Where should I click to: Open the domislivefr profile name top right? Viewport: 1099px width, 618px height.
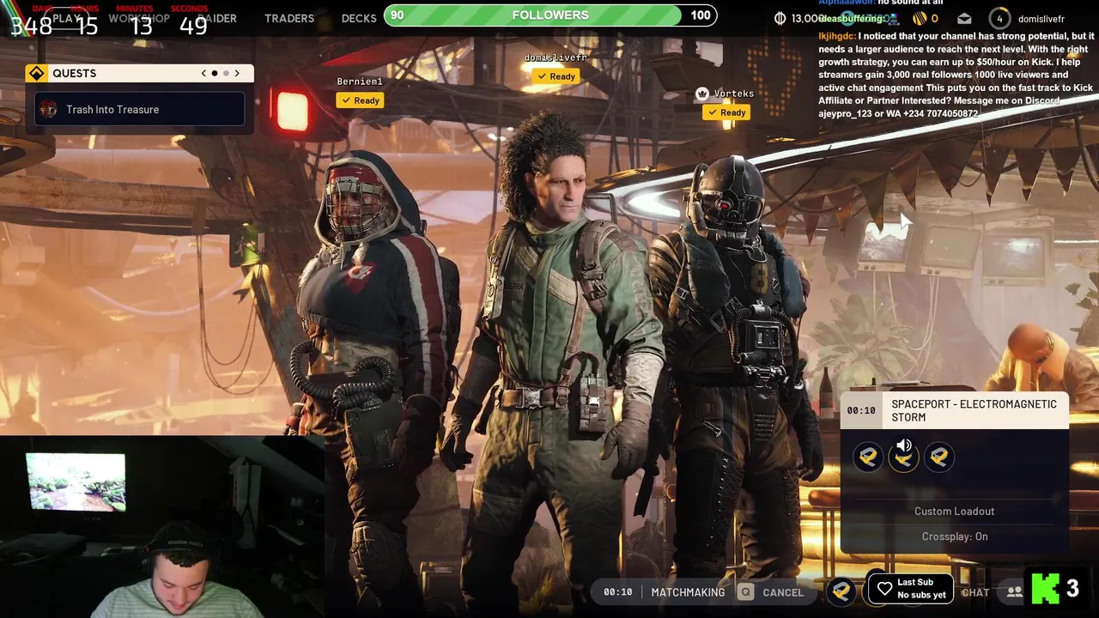pos(1041,19)
